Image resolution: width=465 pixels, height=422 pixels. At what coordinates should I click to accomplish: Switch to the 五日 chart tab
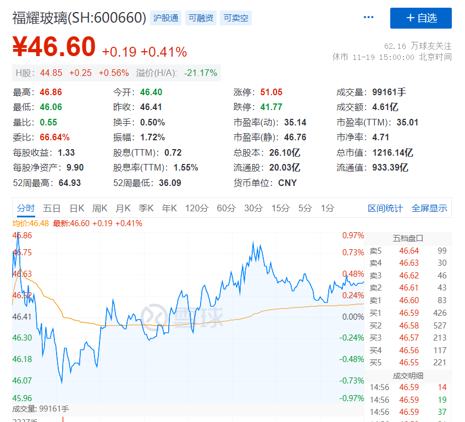coord(52,208)
